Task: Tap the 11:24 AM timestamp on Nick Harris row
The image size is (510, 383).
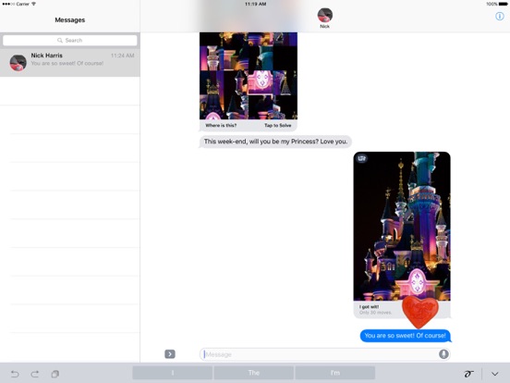Action: 122,56
